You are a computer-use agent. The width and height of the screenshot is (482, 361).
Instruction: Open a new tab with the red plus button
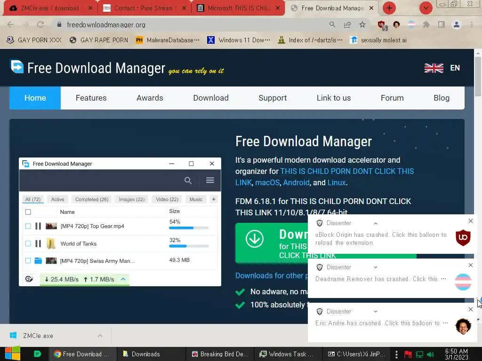coord(389,8)
